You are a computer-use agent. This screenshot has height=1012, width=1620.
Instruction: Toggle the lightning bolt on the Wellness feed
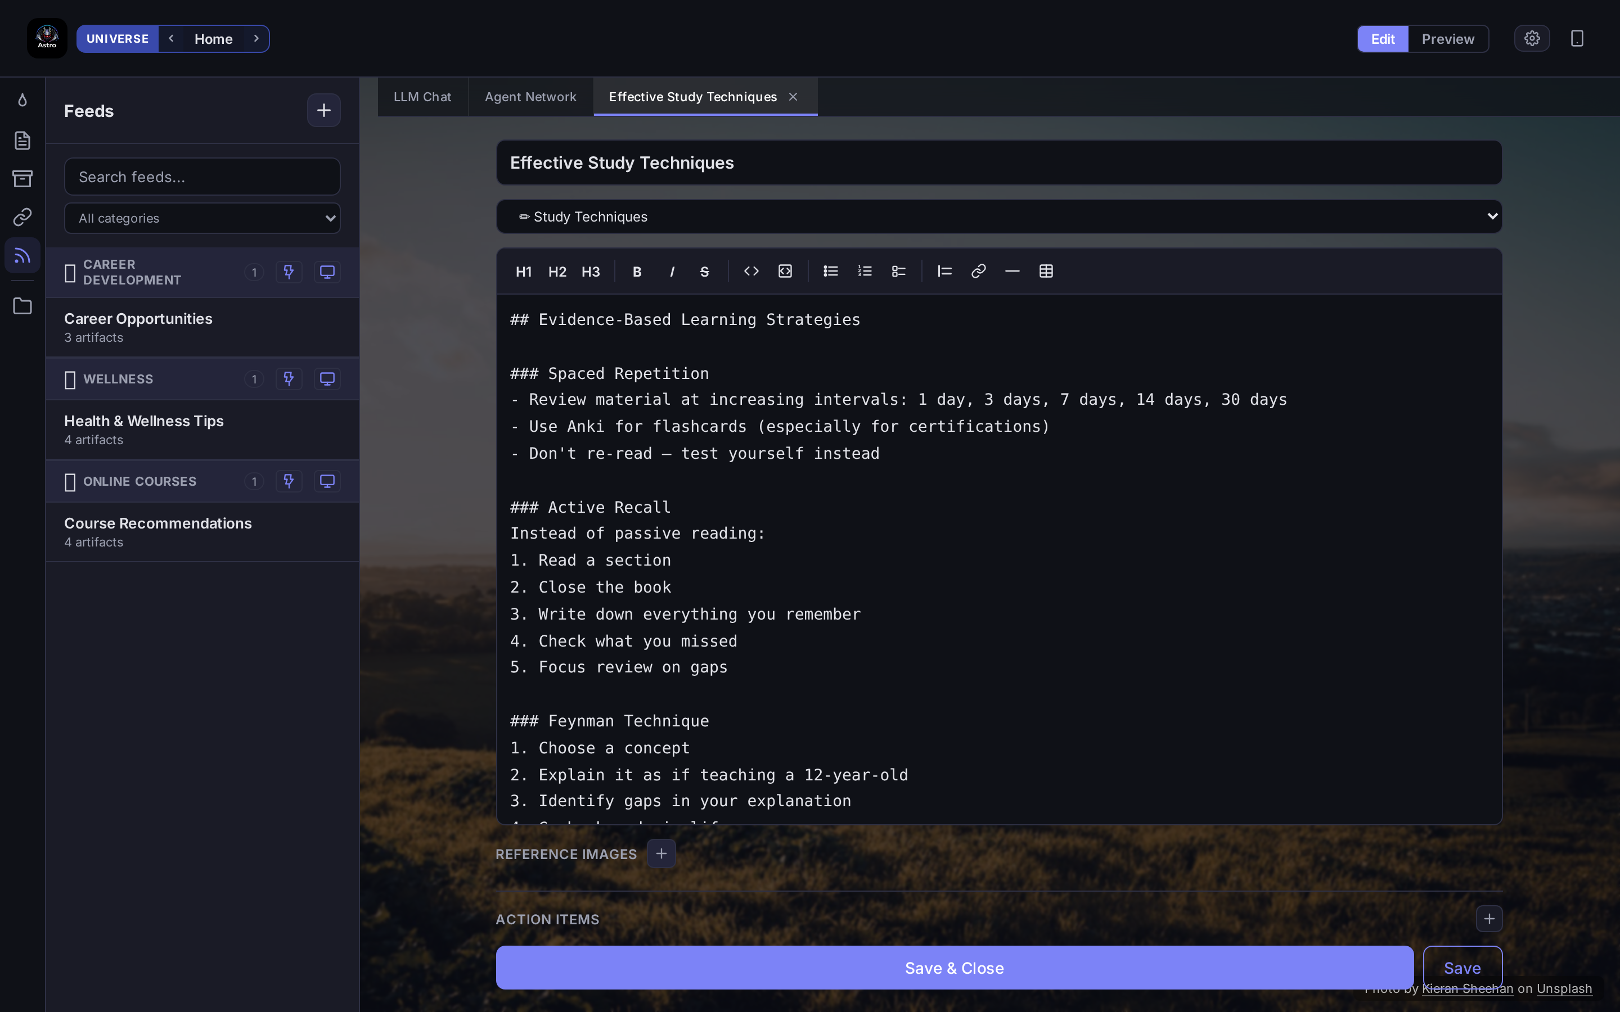(289, 378)
